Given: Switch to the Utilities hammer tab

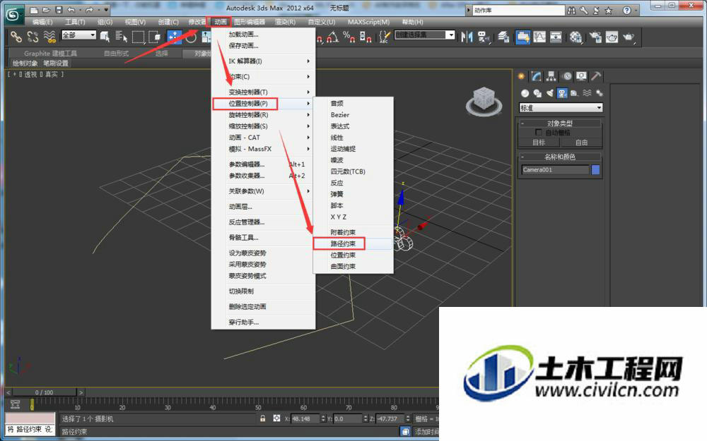Looking at the screenshot, I should point(596,76).
